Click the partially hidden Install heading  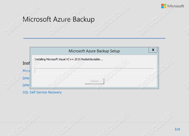pos(26,63)
